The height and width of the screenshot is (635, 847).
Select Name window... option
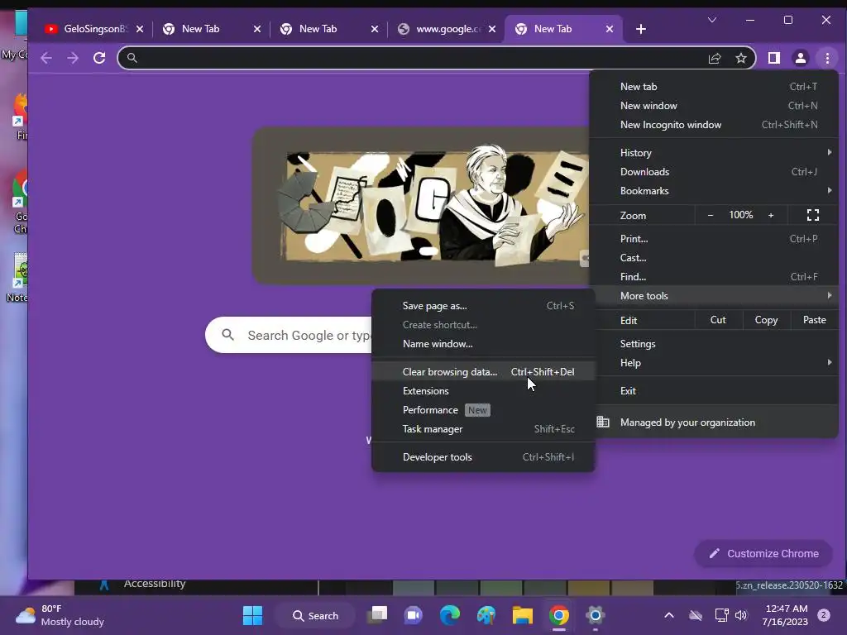[483, 343]
